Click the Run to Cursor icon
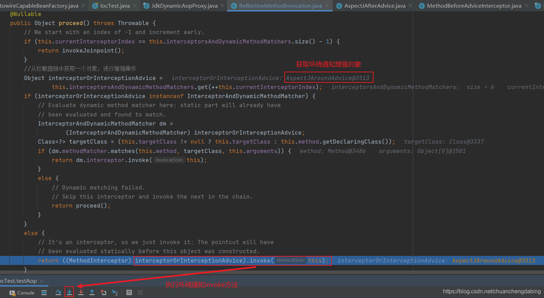 coord(115,292)
